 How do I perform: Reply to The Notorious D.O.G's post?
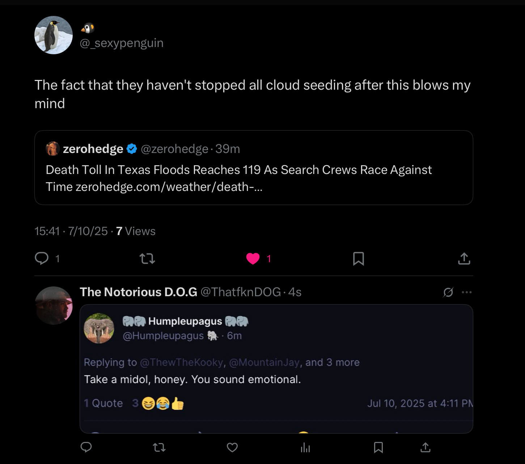86,447
